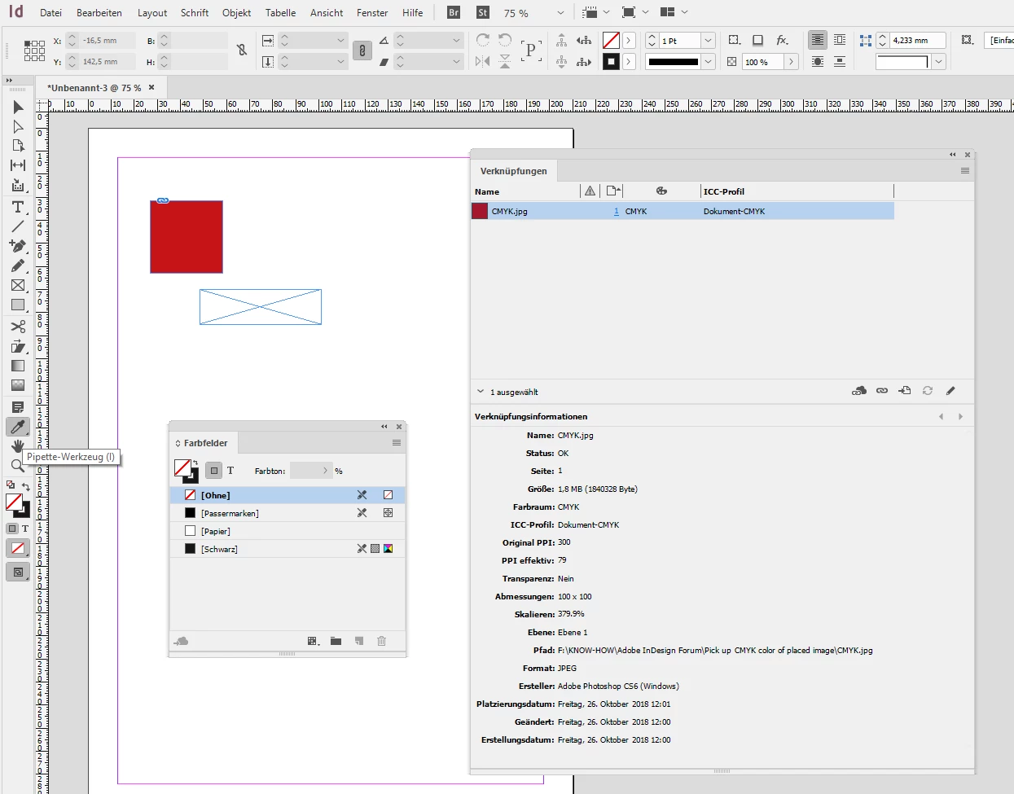
Task: Select the Hand tool
Action: (18, 446)
